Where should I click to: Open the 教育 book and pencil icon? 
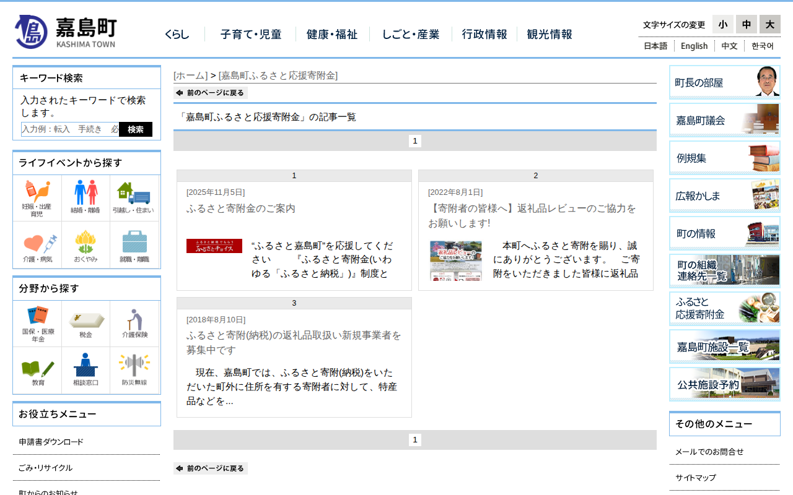click(37, 370)
